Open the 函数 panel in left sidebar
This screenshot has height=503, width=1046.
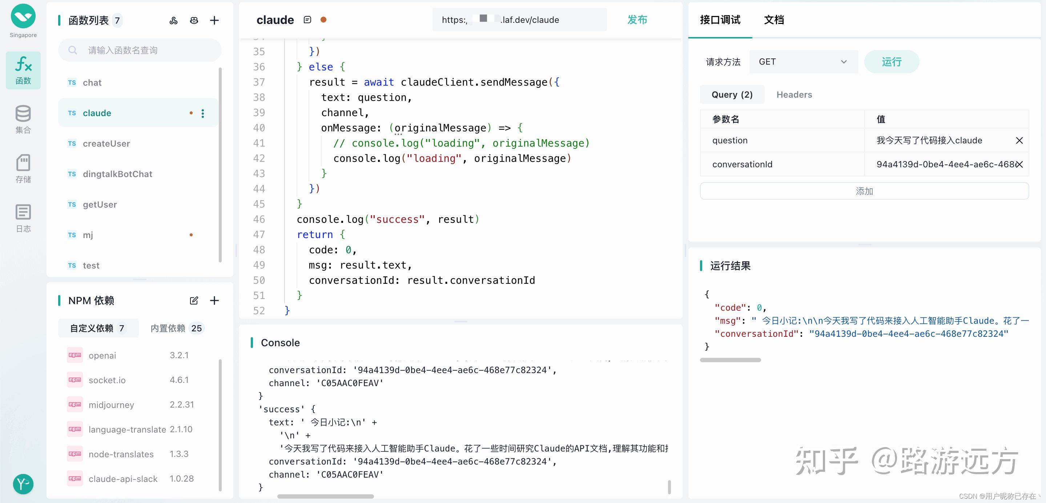(23, 70)
